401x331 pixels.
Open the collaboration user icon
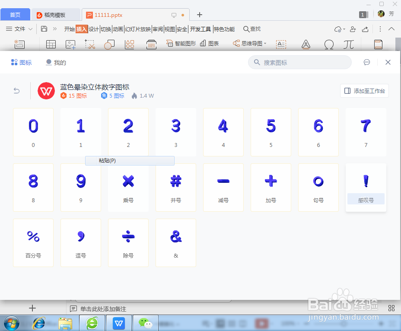[x=353, y=29]
